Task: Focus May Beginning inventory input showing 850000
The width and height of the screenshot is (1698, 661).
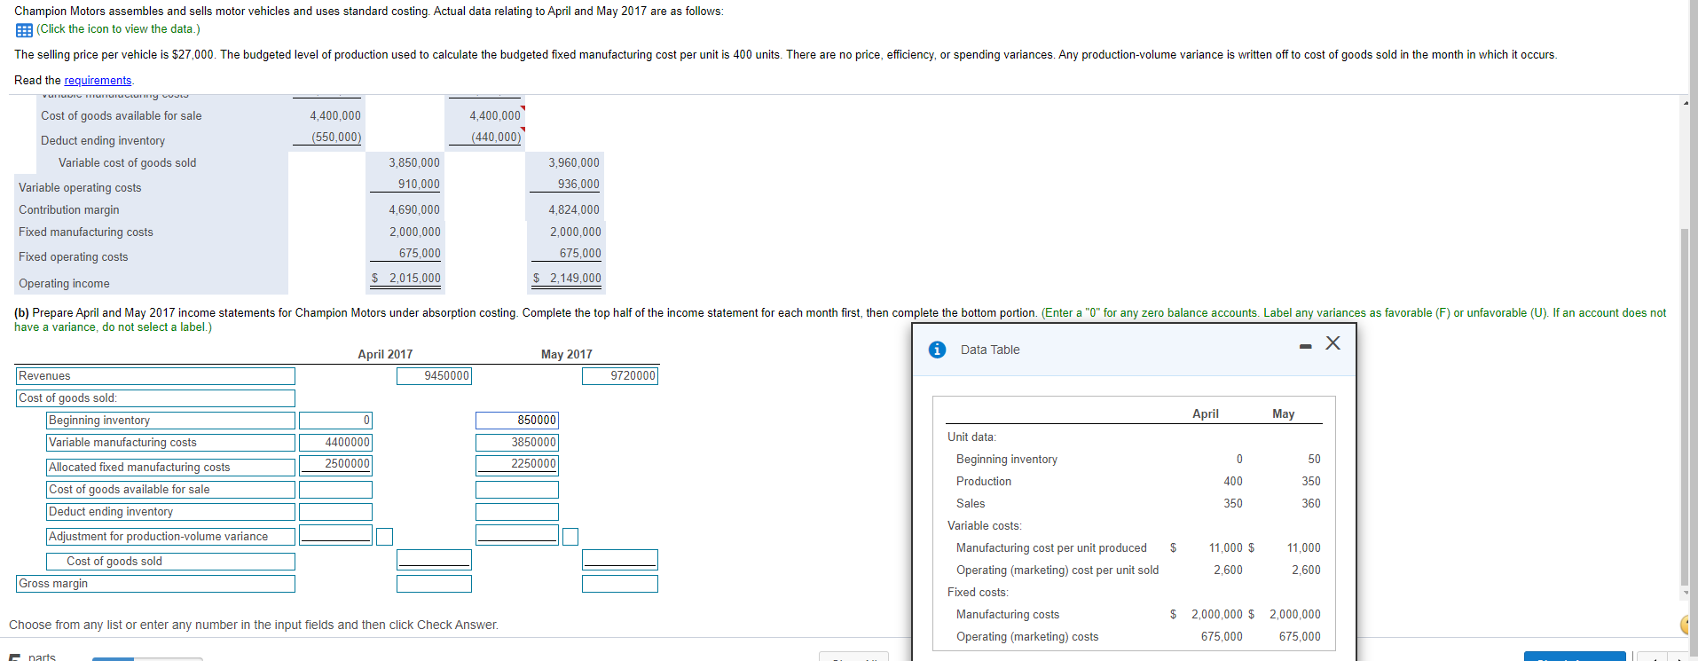Action: pyautogui.click(x=517, y=421)
